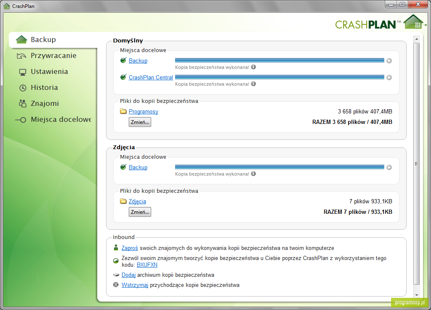Click the restore arrow icon beside Przywracanie
The height and width of the screenshot is (310, 431).
21,56
